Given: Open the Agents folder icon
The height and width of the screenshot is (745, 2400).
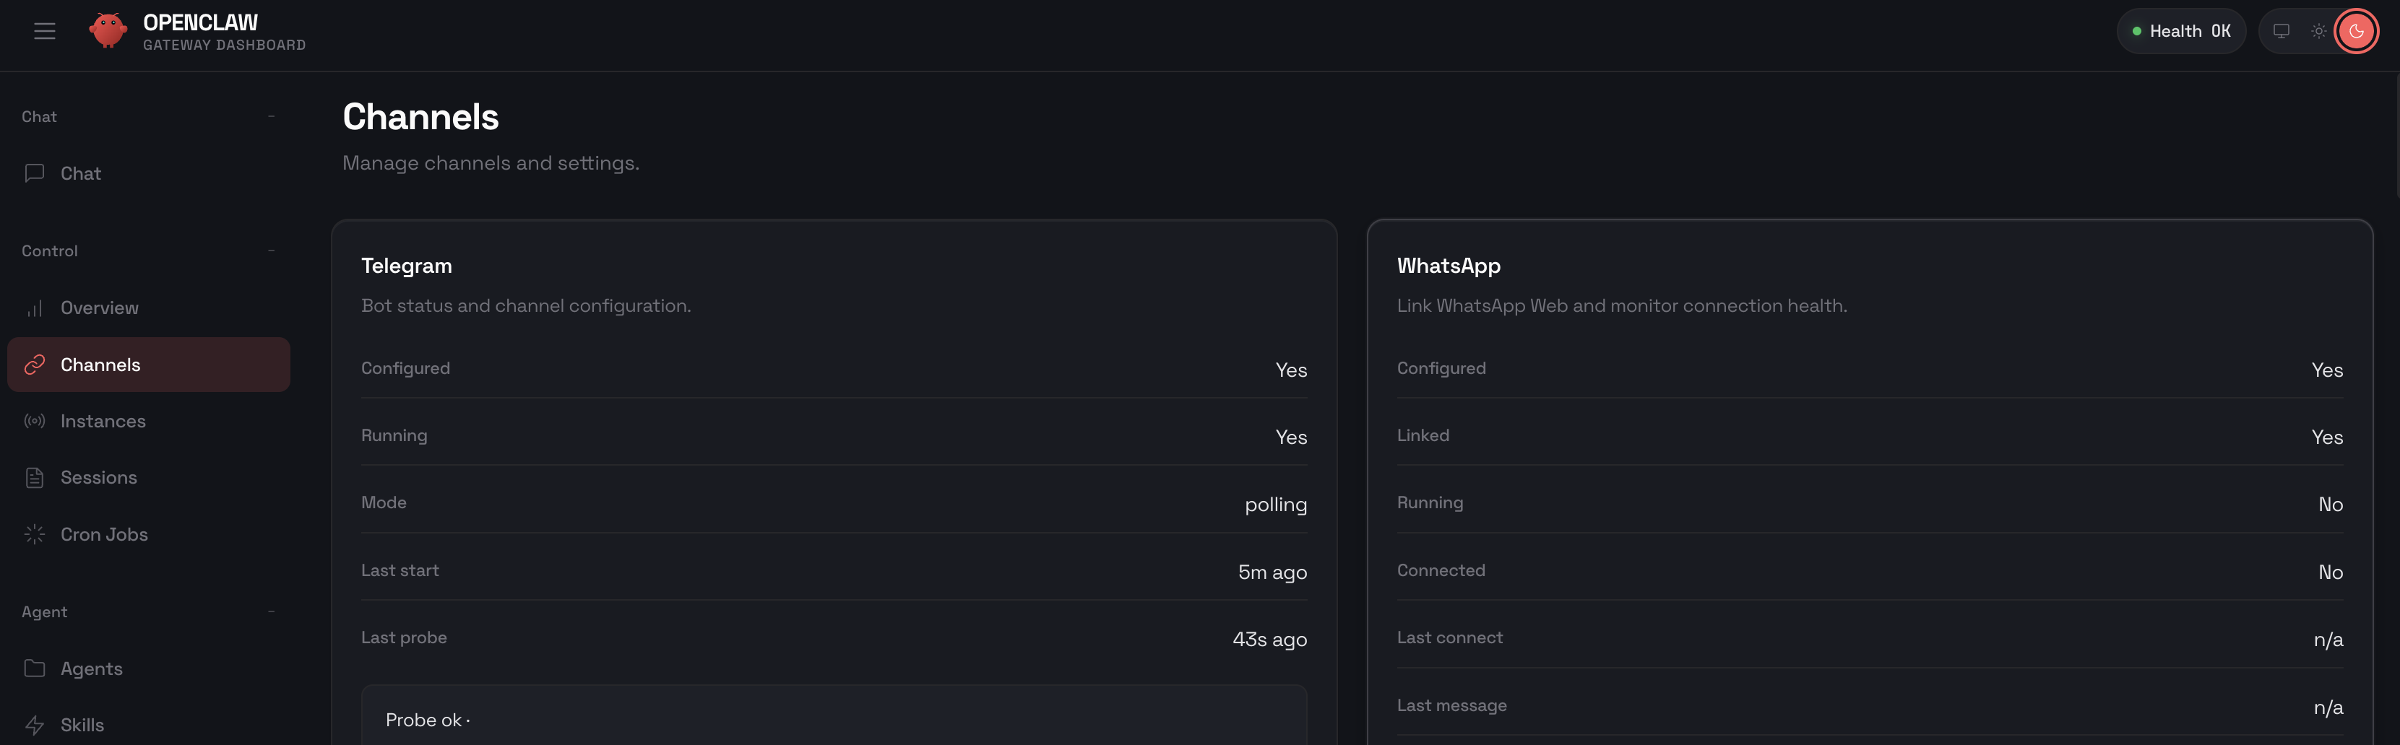Looking at the screenshot, I should point(35,668).
